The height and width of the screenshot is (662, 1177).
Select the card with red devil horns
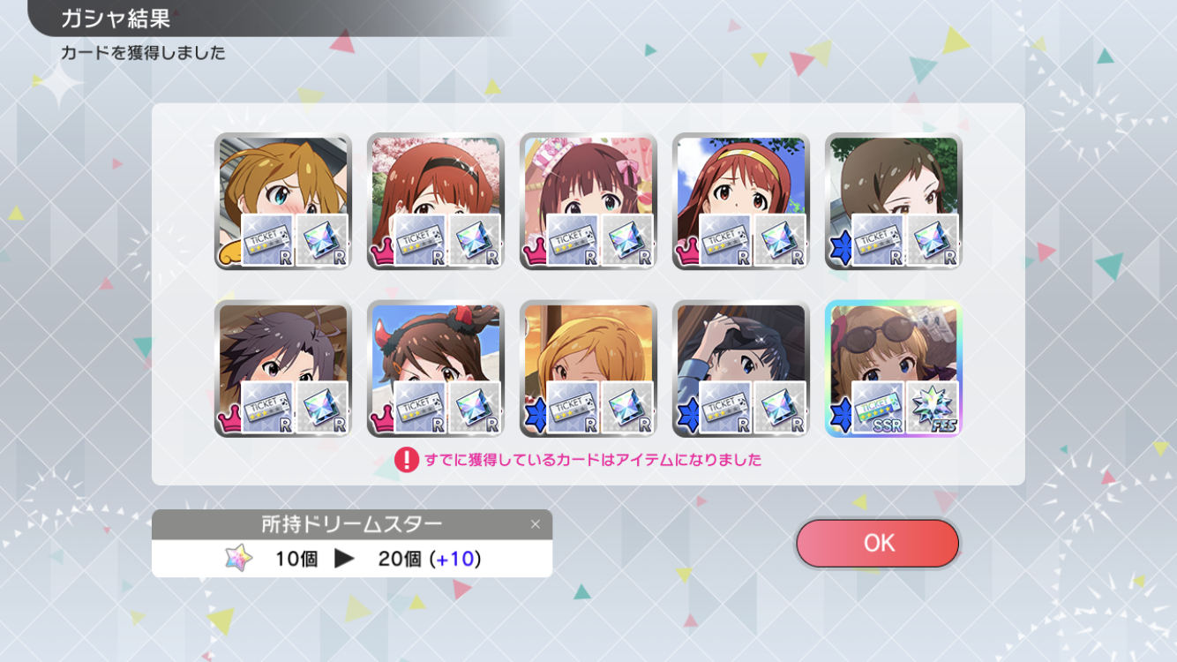tap(435, 369)
